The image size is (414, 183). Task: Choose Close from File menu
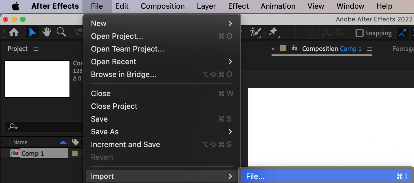[162, 94]
